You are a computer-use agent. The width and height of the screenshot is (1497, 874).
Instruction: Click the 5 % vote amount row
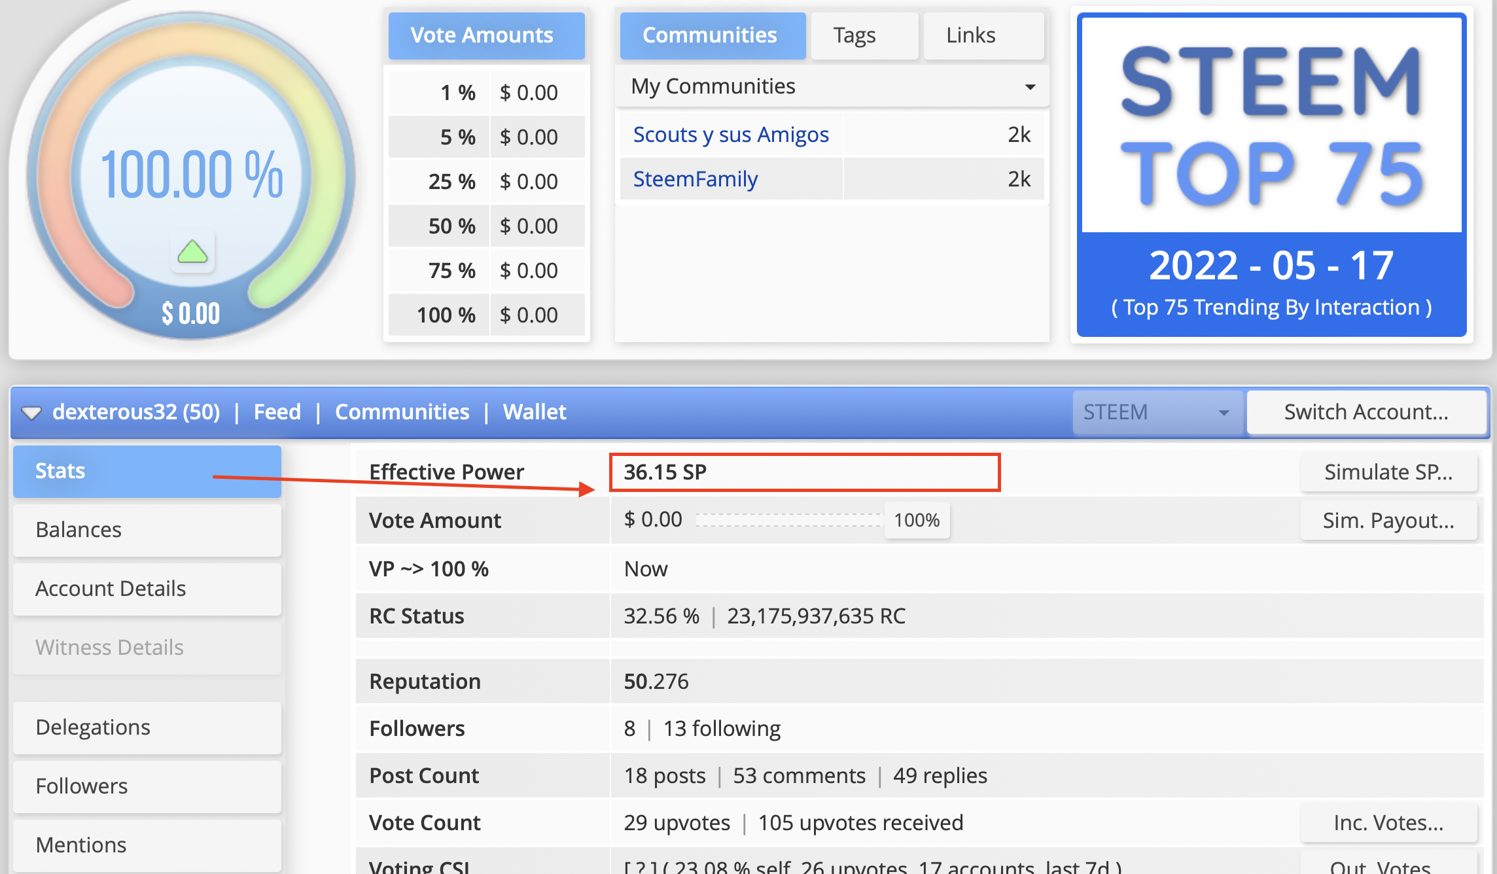(x=486, y=137)
